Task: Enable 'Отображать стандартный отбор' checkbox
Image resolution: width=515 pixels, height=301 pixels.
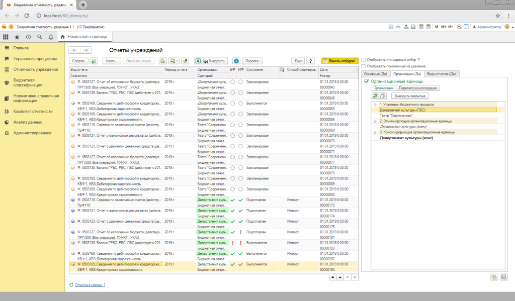Action: click(x=364, y=59)
